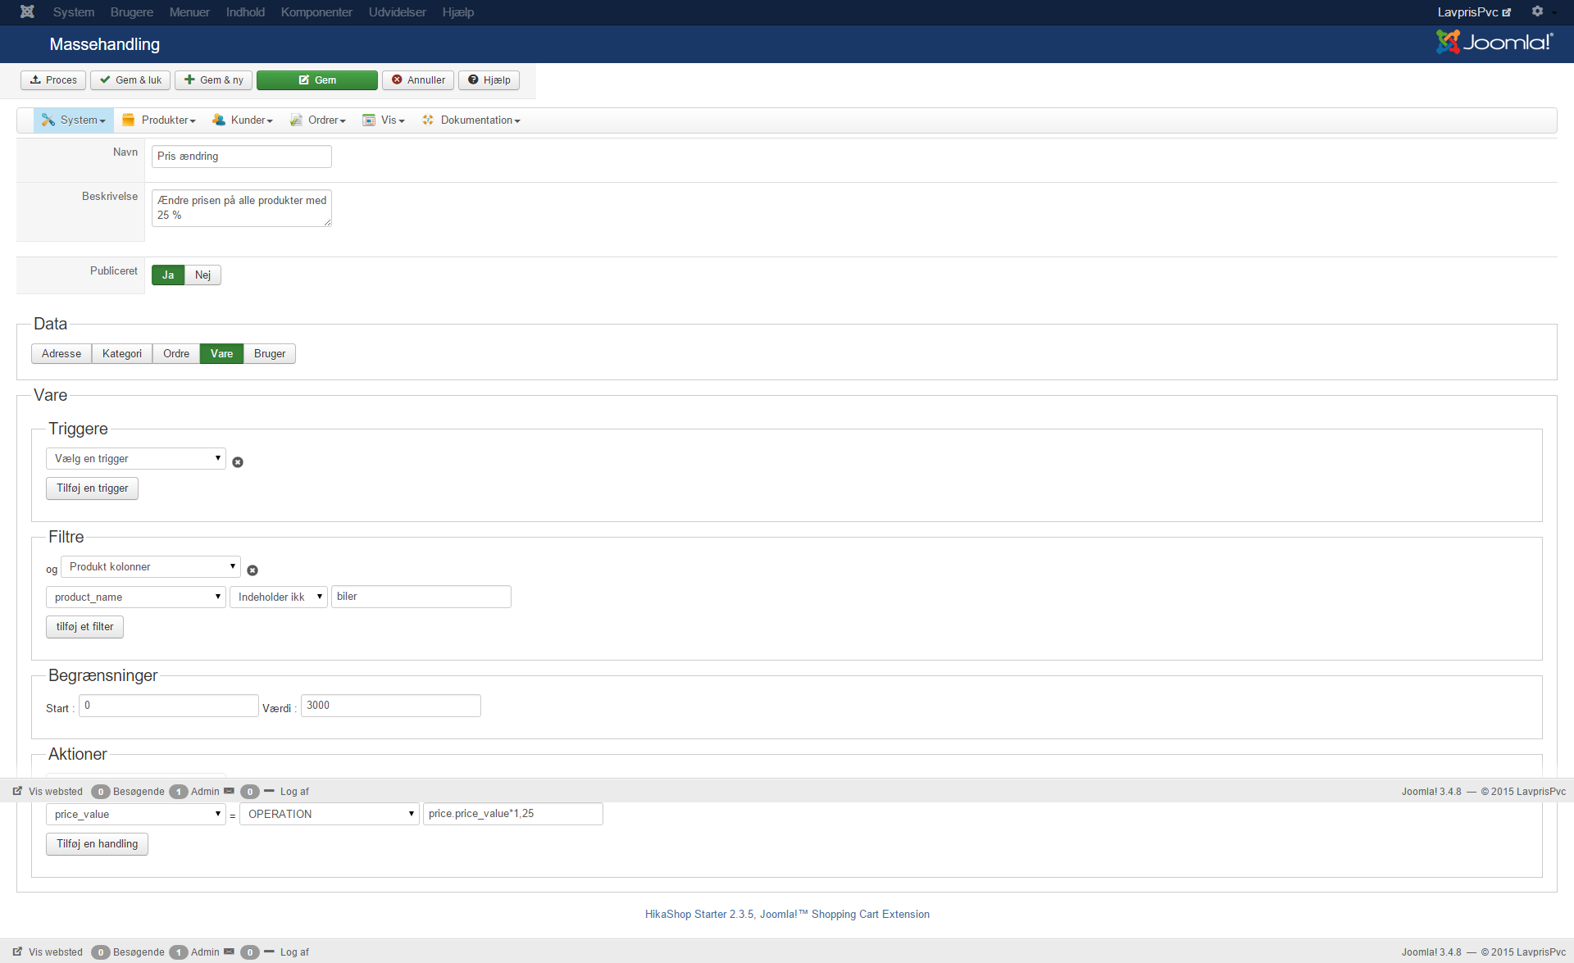Click the green Gem save button
The image size is (1574, 963).
click(317, 80)
